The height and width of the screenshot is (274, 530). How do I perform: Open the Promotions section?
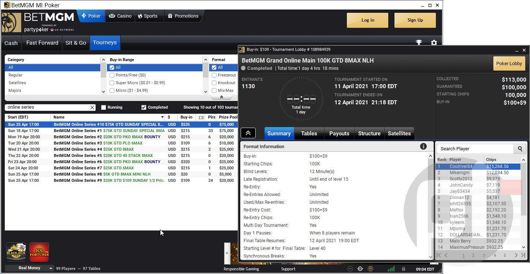[183, 16]
